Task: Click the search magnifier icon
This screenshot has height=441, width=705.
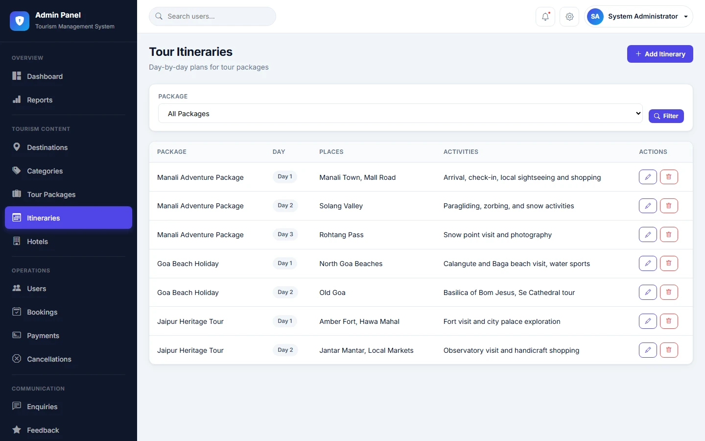Action: [159, 16]
